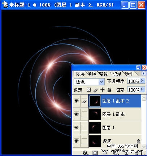Create new fill or adjustment layer
The height and width of the screenshot is (156, 147).
pyautogui.click(x=115, y=153)
